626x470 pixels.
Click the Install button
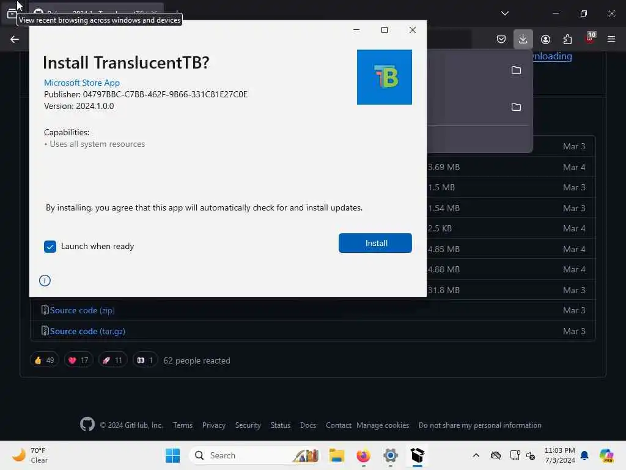point(375,243)
